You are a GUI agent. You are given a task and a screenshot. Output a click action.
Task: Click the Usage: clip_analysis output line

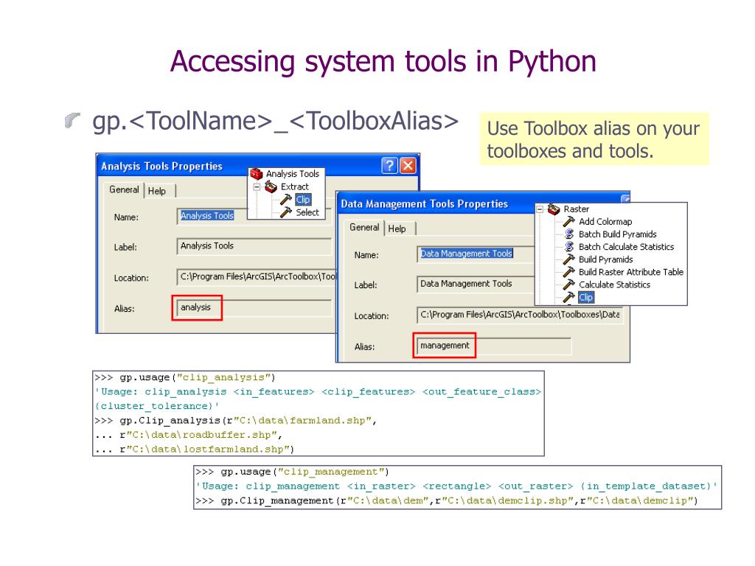click(x=318, y=399)
